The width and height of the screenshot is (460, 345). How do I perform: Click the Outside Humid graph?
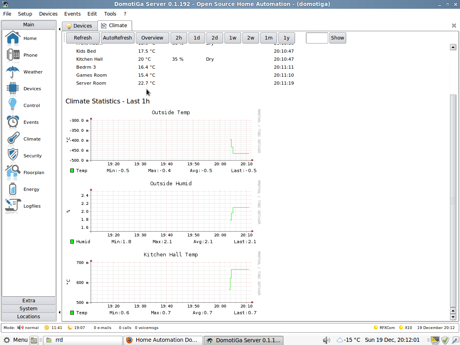163,212
